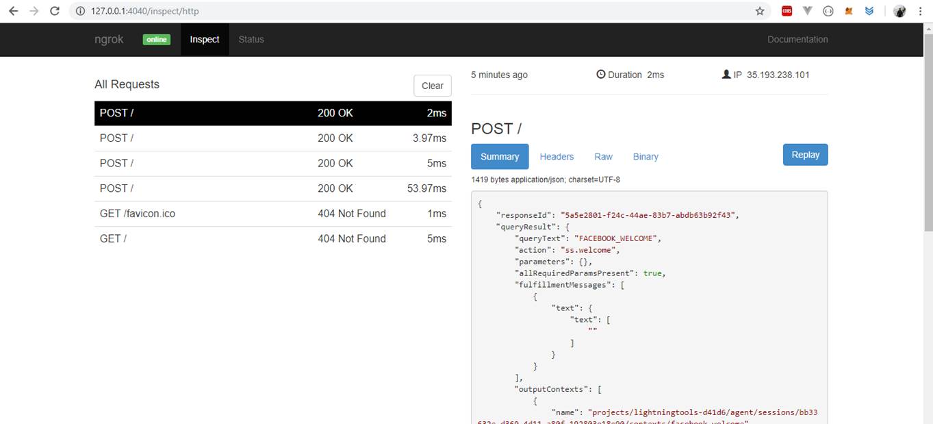Clear all requests with the Clear button
Screen dimensions: 933x424
(432, 86)
